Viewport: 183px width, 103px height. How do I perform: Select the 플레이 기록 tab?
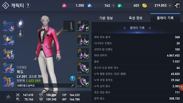coord(165,18)
